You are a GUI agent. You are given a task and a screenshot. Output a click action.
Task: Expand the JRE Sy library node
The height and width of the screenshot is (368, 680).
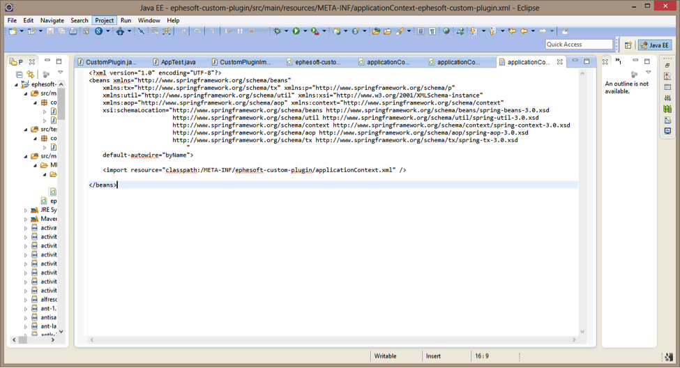(26, 210)
